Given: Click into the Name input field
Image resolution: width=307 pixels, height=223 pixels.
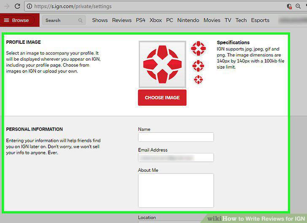Looking at the screenshot, I should (176, 137).
